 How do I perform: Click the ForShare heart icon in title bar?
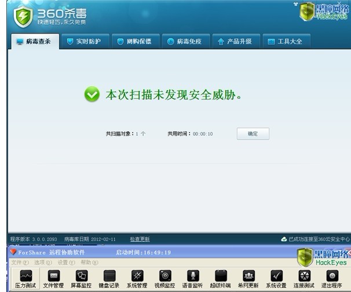point(13,252)
